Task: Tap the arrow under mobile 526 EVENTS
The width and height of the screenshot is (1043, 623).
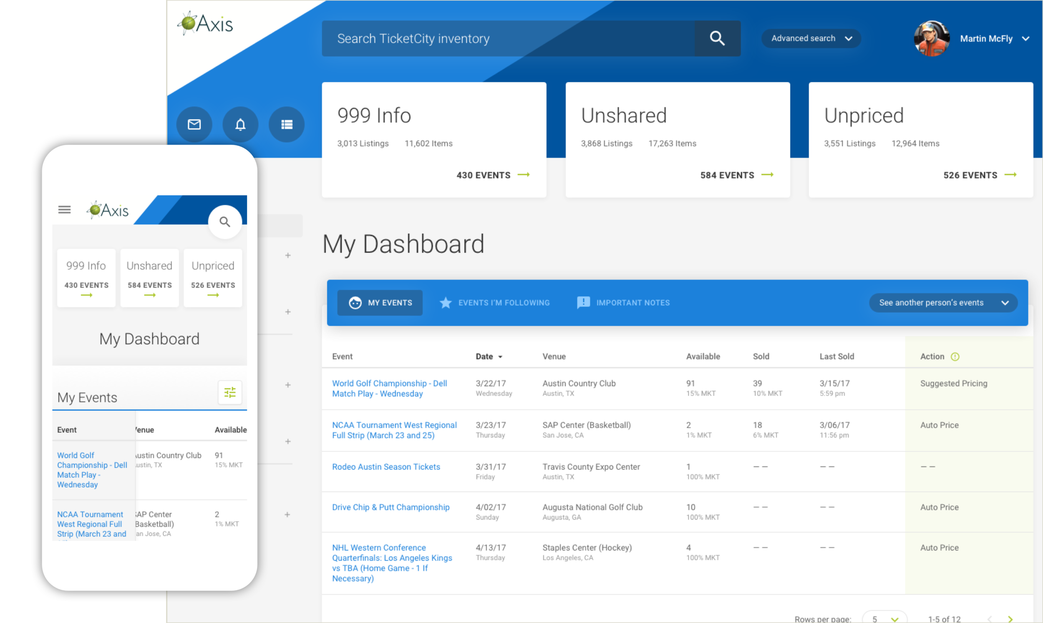Action: pyautogui.click(x=213, y=295)
